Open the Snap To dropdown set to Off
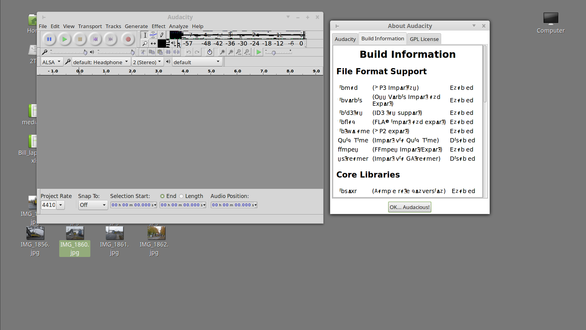Image resolution: width=586 pixels, height=330 pixels. [x=93, y=205]
